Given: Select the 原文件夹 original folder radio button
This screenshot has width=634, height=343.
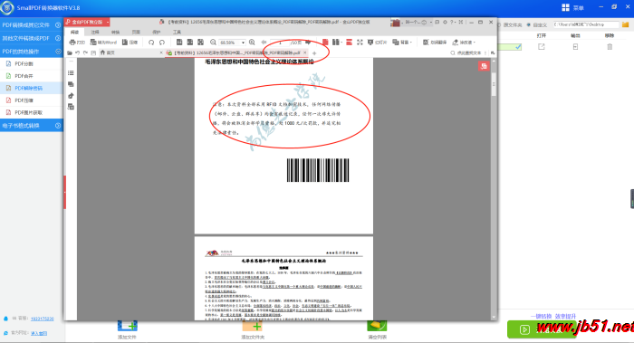Looking at the screenshot, I should pos(499,25).
